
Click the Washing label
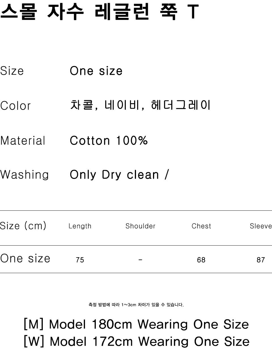pos(24,175)
